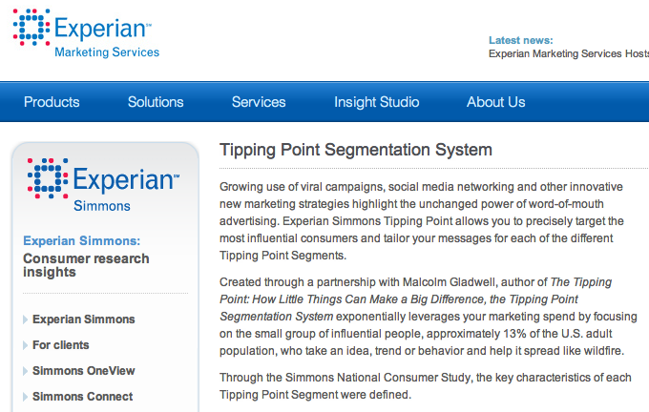
Task: Click the Latest news label
Action: [520, 40]
